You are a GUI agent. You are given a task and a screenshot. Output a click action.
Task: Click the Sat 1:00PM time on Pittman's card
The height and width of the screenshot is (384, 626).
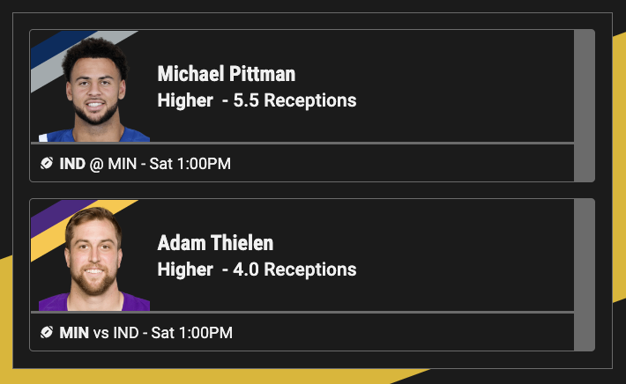pos(190,163)
